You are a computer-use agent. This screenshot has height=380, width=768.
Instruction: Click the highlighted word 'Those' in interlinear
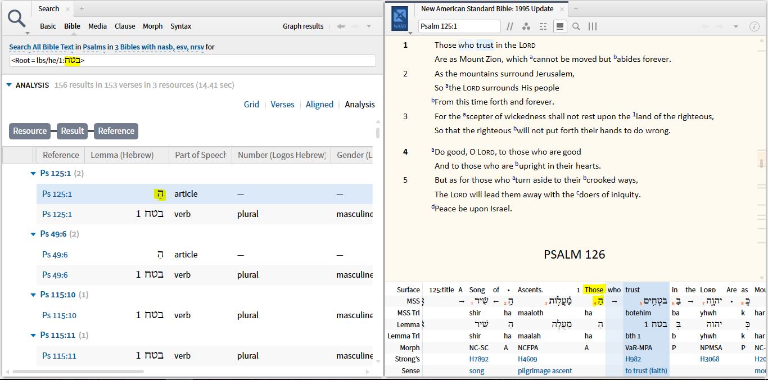[x=594, y=290]
